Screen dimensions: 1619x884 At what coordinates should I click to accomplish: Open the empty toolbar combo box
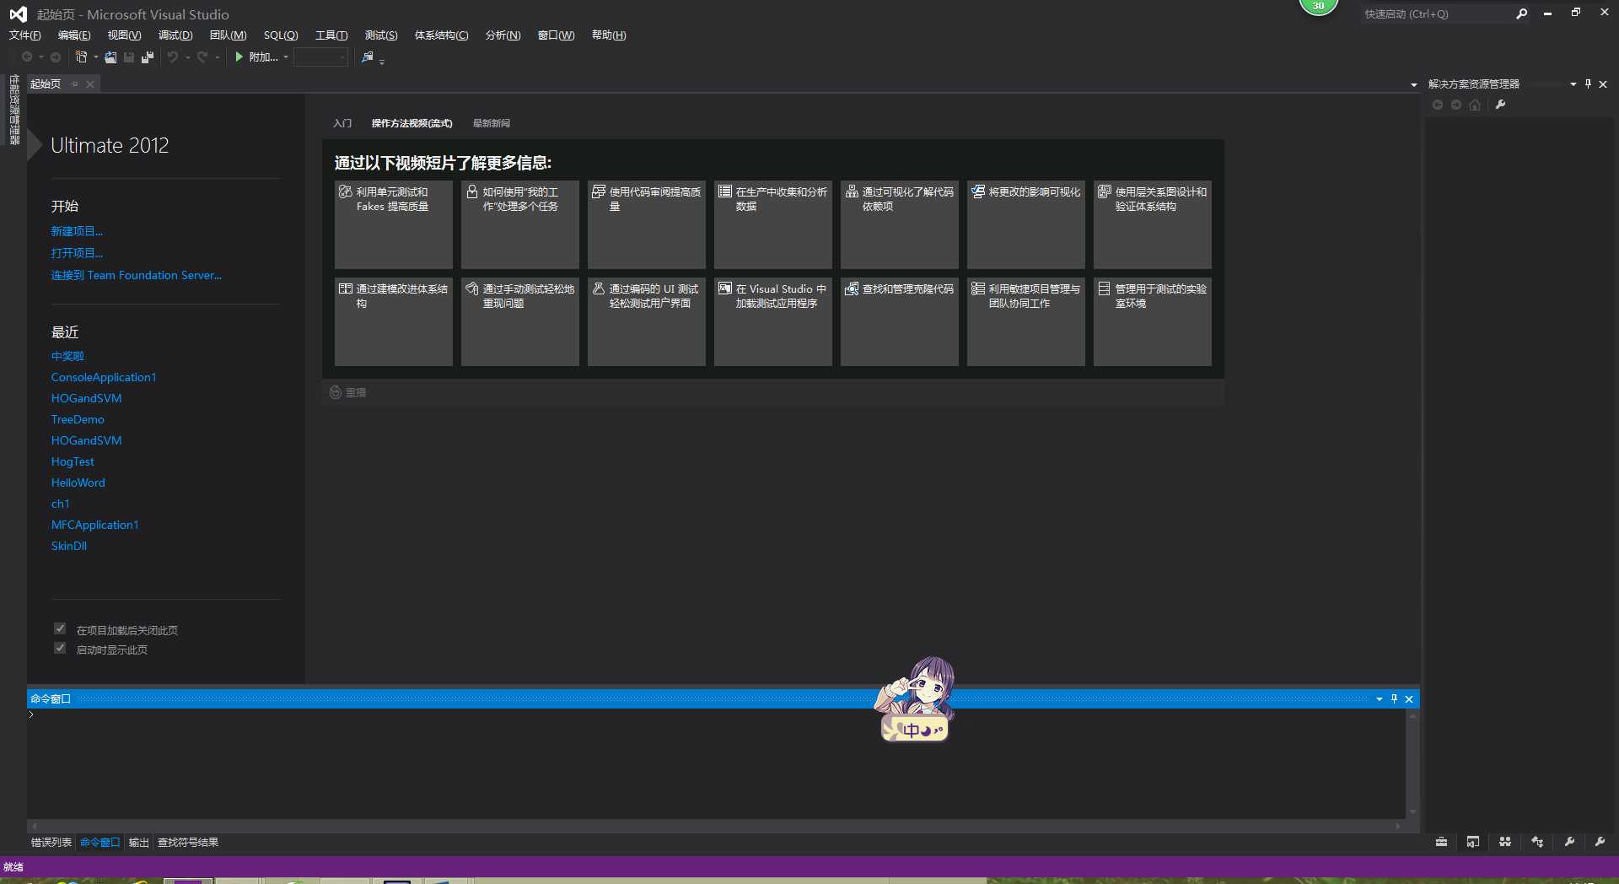pyautogui.click(x=320, y=57)
